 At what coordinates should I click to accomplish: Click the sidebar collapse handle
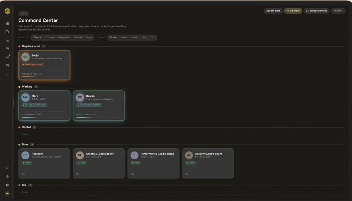click(x=13, y=102)
